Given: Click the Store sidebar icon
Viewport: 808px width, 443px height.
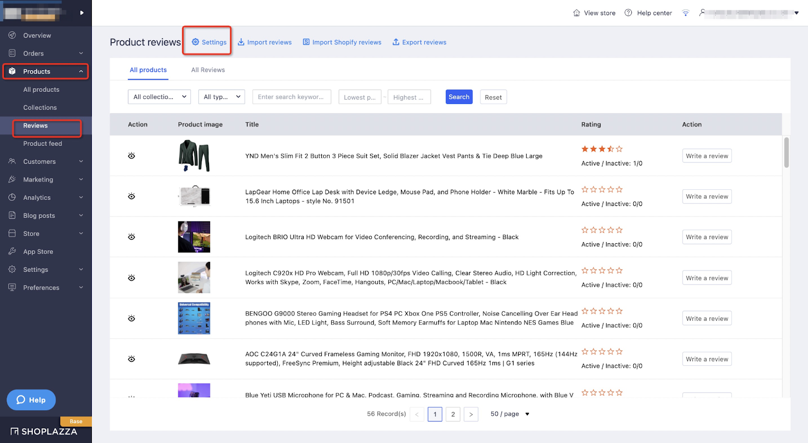Looking at the screenshot, I should [12, 234].
